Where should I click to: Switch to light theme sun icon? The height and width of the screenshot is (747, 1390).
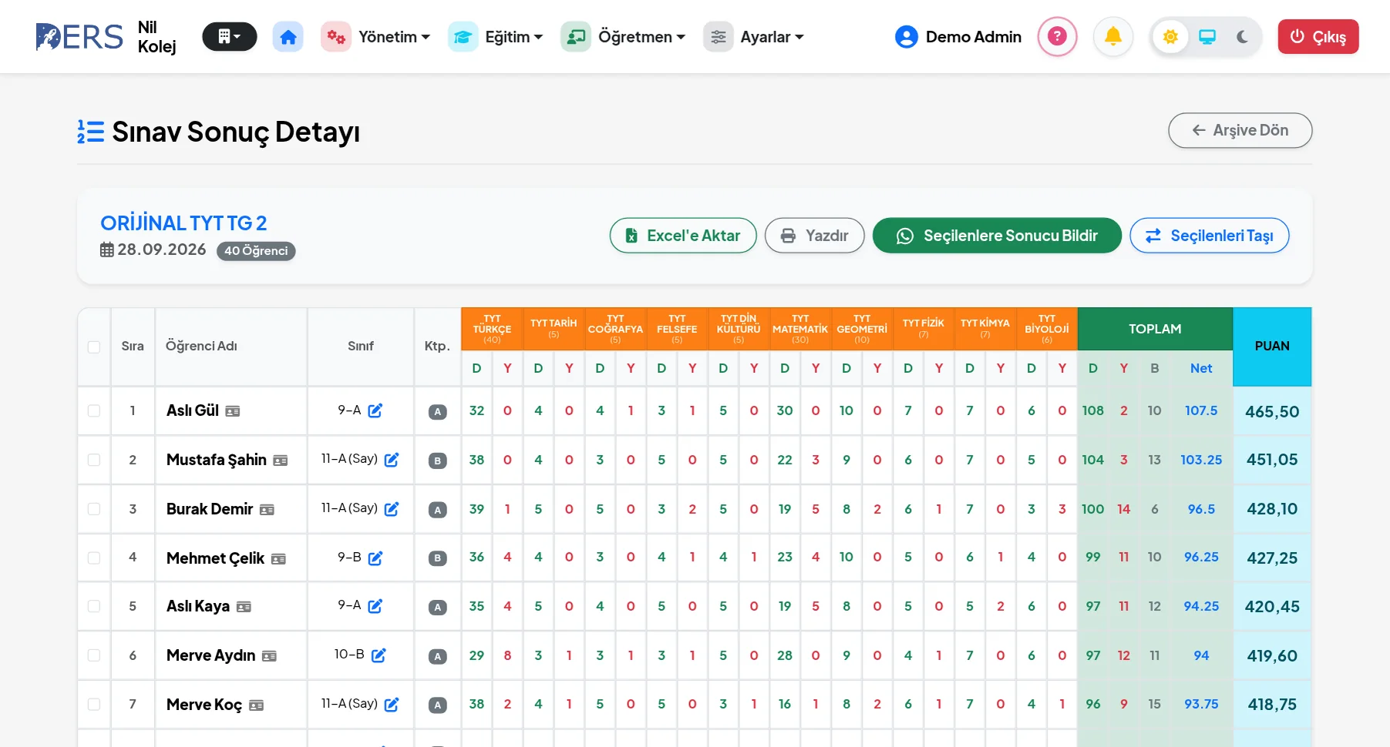(1170, 37)
